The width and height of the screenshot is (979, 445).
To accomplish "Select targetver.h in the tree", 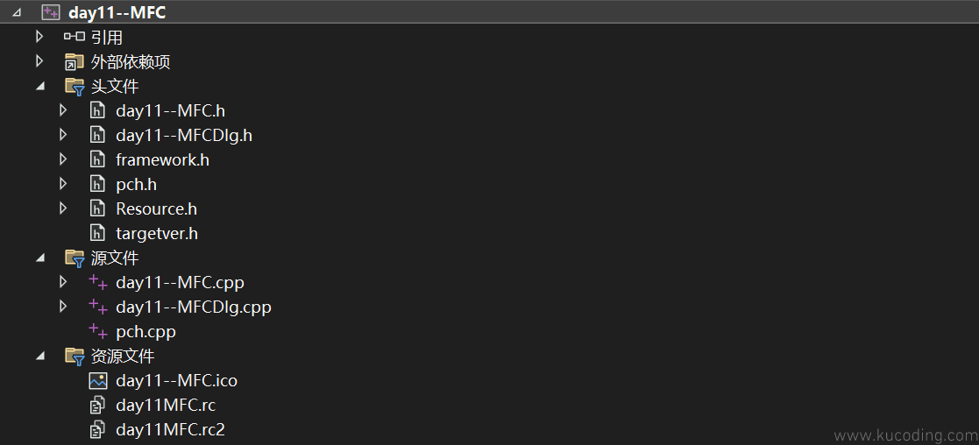I will click(x=157, y=233).
